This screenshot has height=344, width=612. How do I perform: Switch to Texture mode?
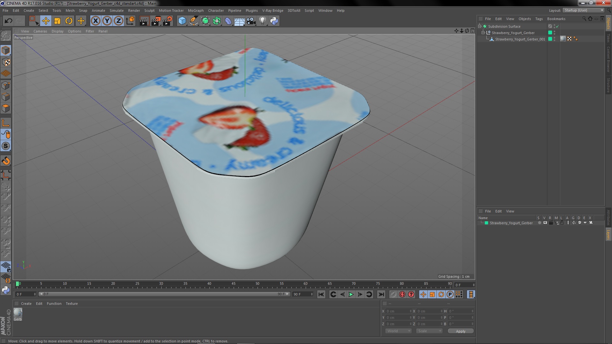[6, 62]
